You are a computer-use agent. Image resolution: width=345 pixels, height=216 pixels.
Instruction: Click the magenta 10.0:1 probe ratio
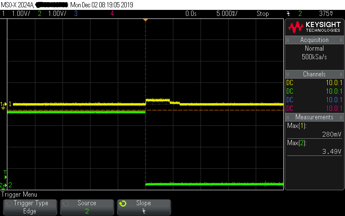click(334, 109)
